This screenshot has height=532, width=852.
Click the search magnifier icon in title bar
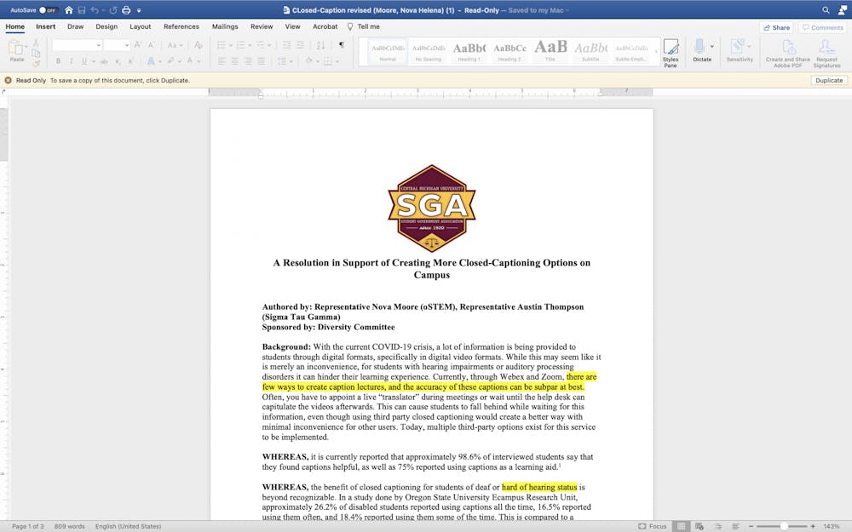click(826, 10)
